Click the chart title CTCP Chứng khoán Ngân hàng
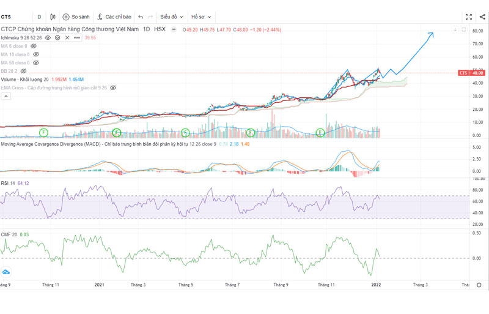Screen dimensions: 489x314 (70, 29)
